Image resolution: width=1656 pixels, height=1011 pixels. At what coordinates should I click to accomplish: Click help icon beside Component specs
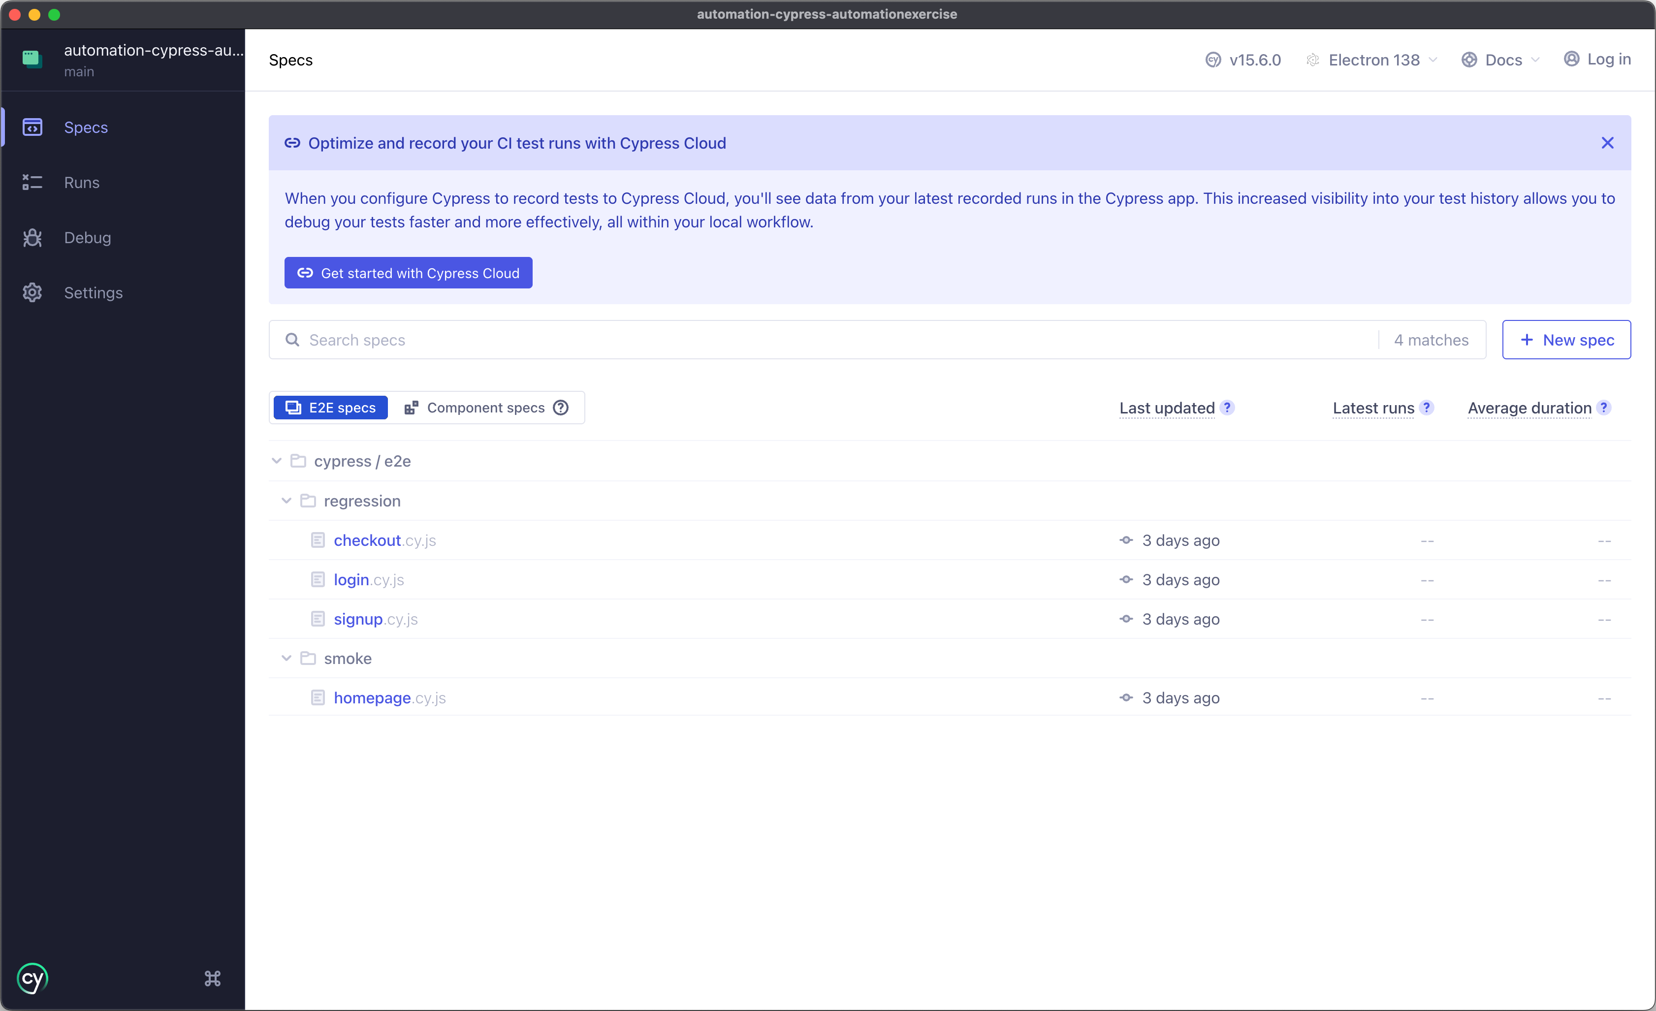pos(561,408)
